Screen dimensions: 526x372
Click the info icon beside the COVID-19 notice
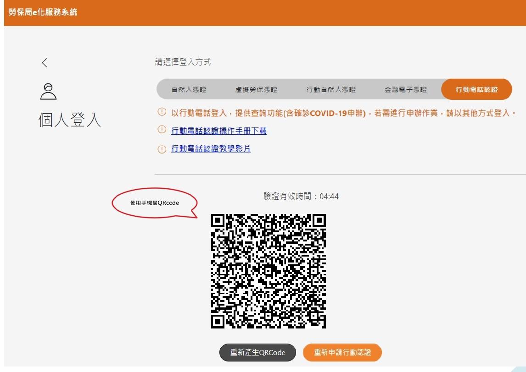[x=162, y=112]
